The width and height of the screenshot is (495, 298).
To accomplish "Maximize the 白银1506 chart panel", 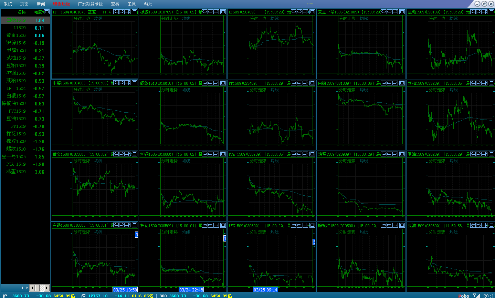I will (135, 225).
